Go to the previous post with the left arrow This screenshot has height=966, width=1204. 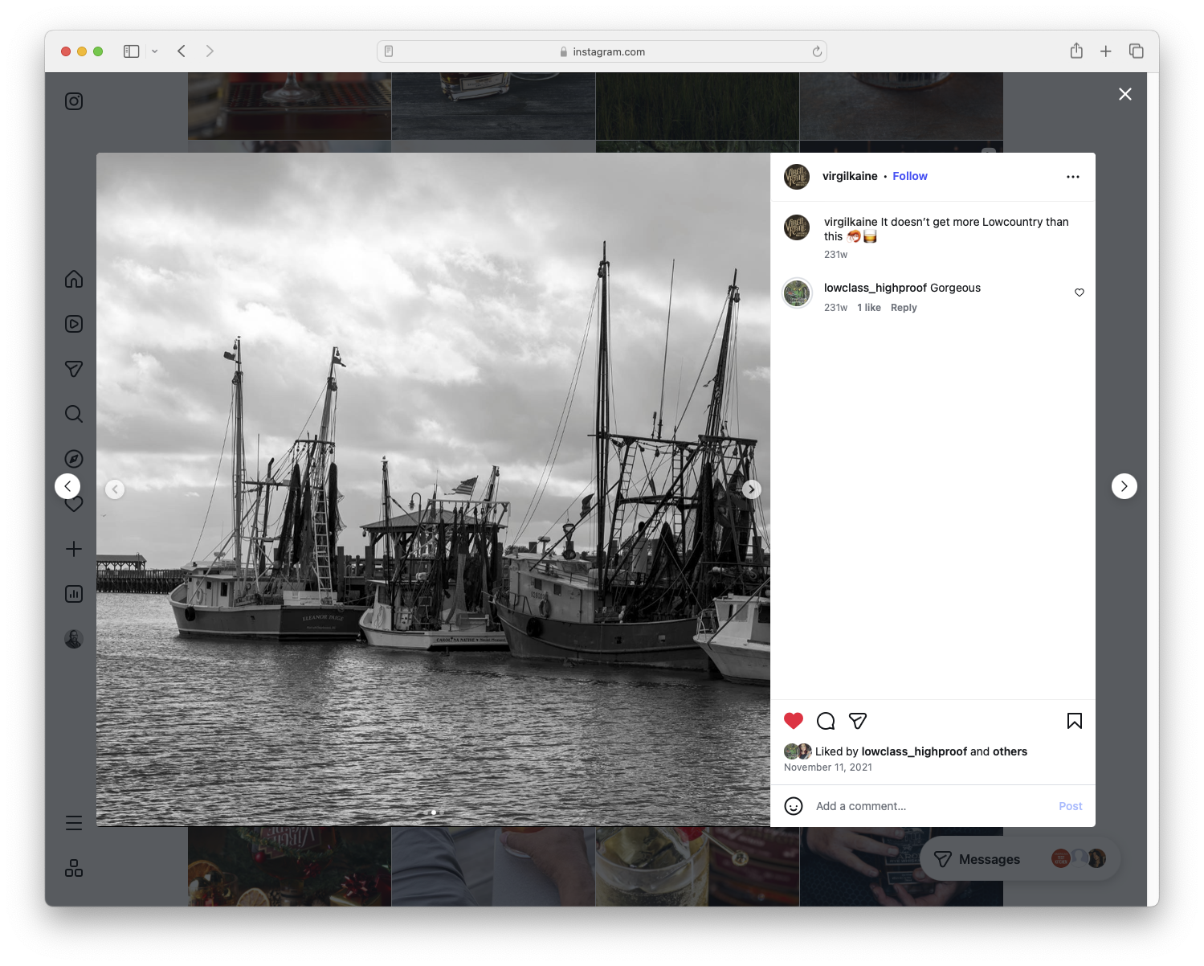pos(67,486)
